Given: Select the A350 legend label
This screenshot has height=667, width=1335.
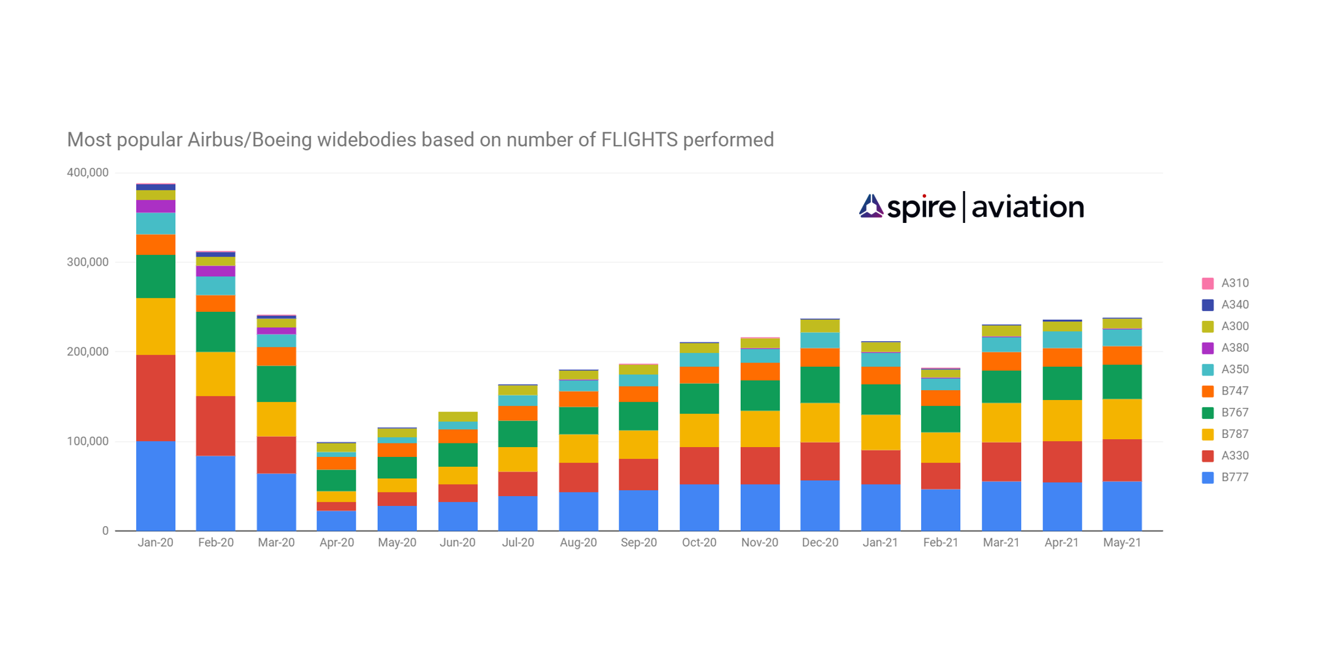Looking at the screenshot, I should 1234,369.
